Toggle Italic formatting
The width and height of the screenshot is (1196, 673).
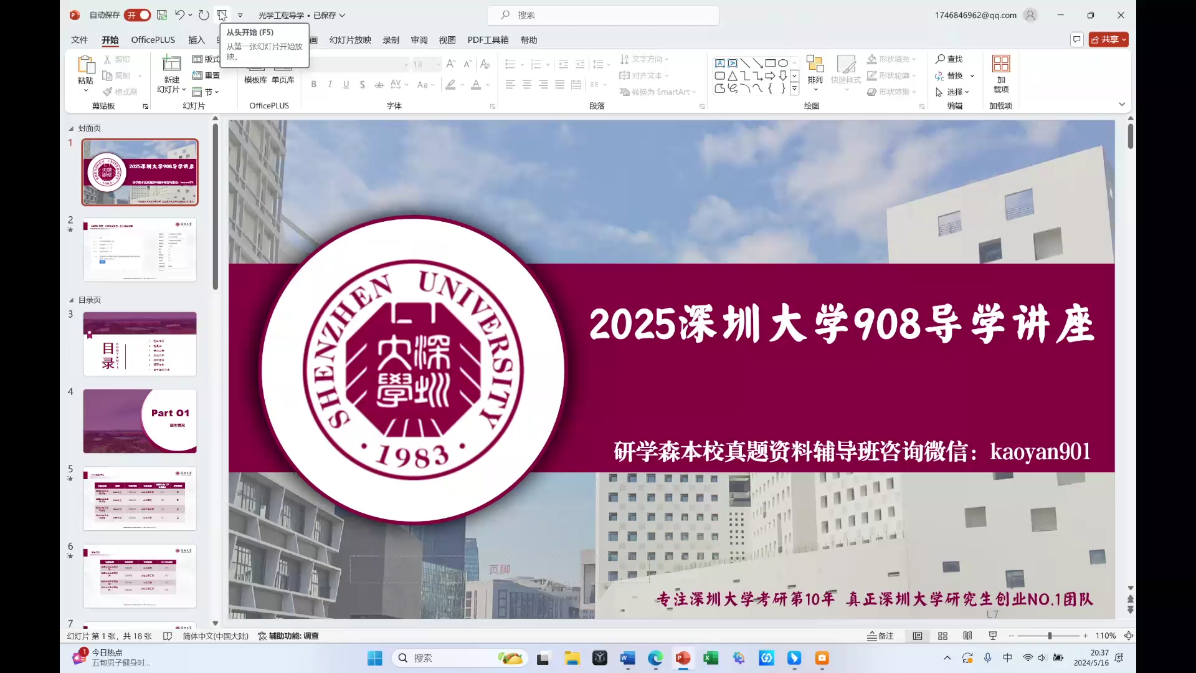[x=330, y=85]
